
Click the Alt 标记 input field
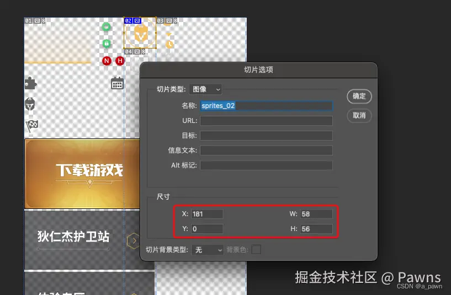click(x=266, y=165)
